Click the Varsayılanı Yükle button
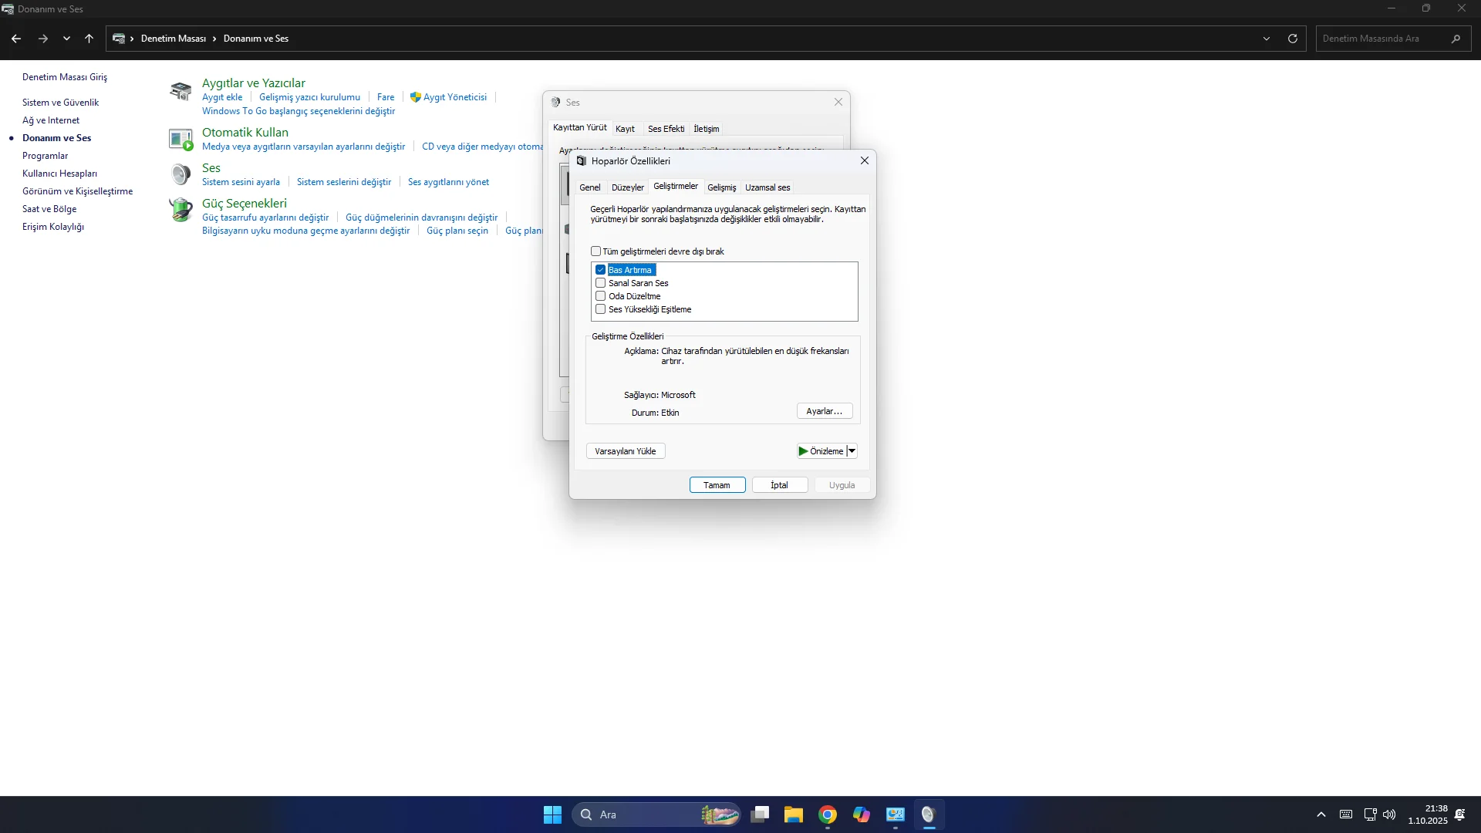Image resolution: width=1481 pixels, height=833 pixels. coord(625,451)
